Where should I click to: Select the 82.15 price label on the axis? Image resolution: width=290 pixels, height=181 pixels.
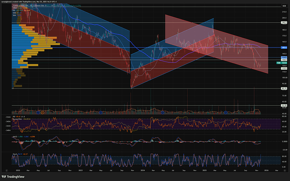tap(284, 89)
